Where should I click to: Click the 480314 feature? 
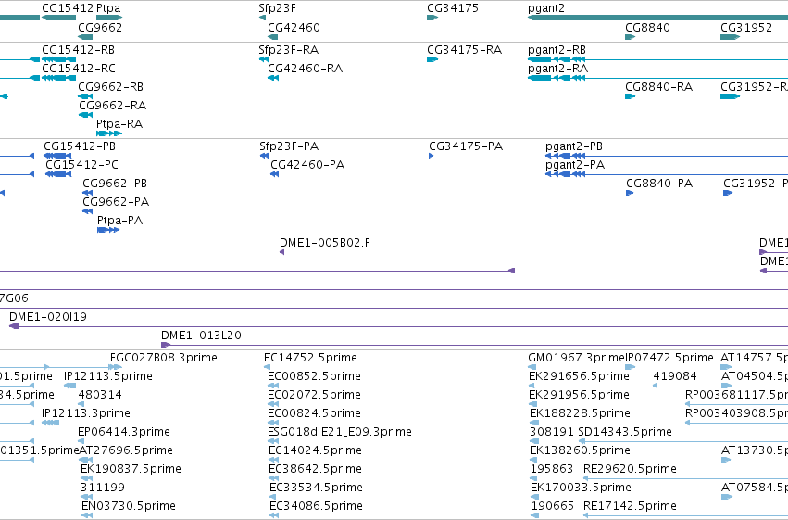(81, 404)
